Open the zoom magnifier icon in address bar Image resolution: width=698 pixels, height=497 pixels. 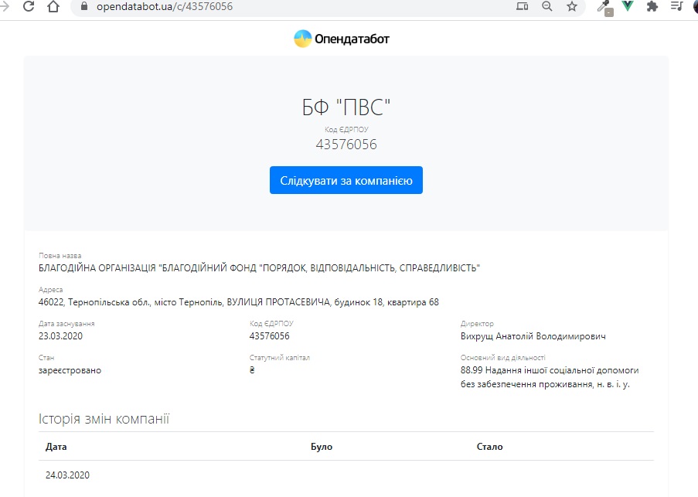click(x=547, y=7)
